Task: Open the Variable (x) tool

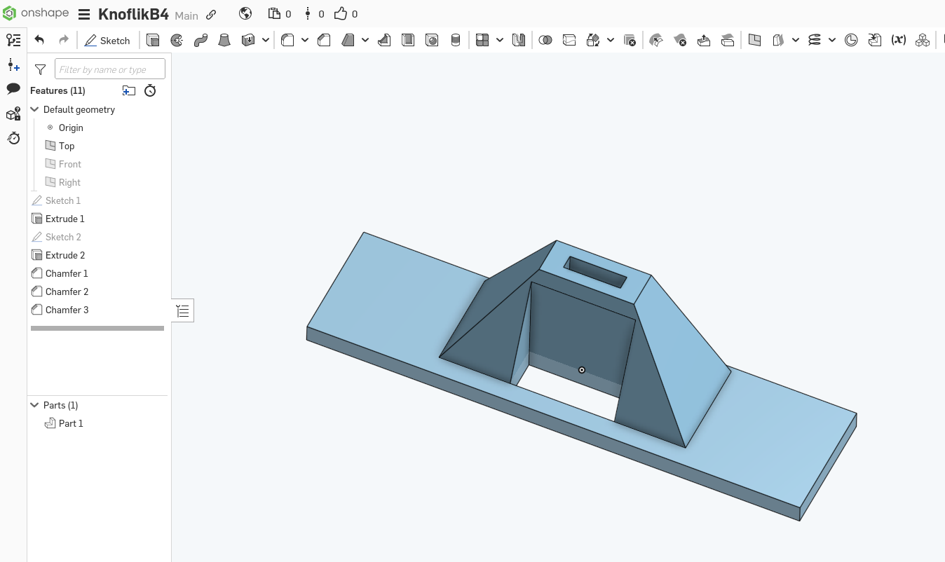Action: [898, 41]
